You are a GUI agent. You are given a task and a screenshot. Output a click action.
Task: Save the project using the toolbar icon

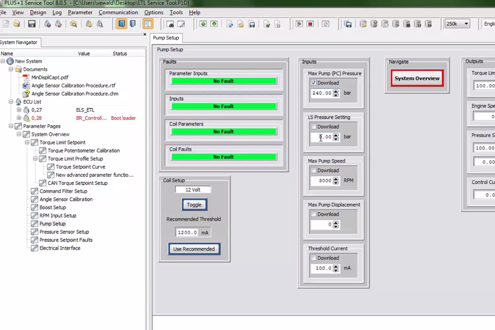(x=31, y=24)
